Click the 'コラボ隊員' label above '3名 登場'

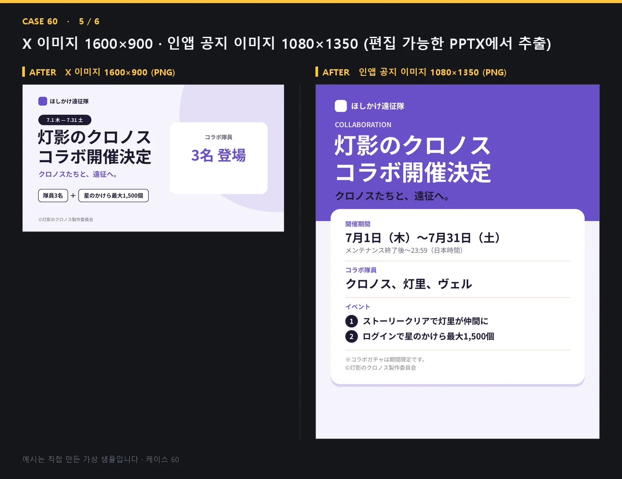coord(219,137)
